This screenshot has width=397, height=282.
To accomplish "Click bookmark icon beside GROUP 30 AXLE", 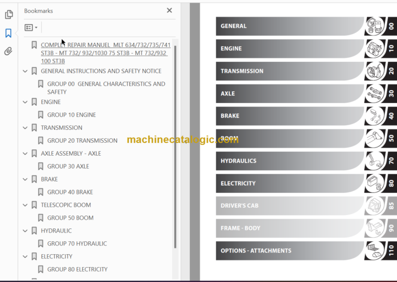I will click(40, 167).
